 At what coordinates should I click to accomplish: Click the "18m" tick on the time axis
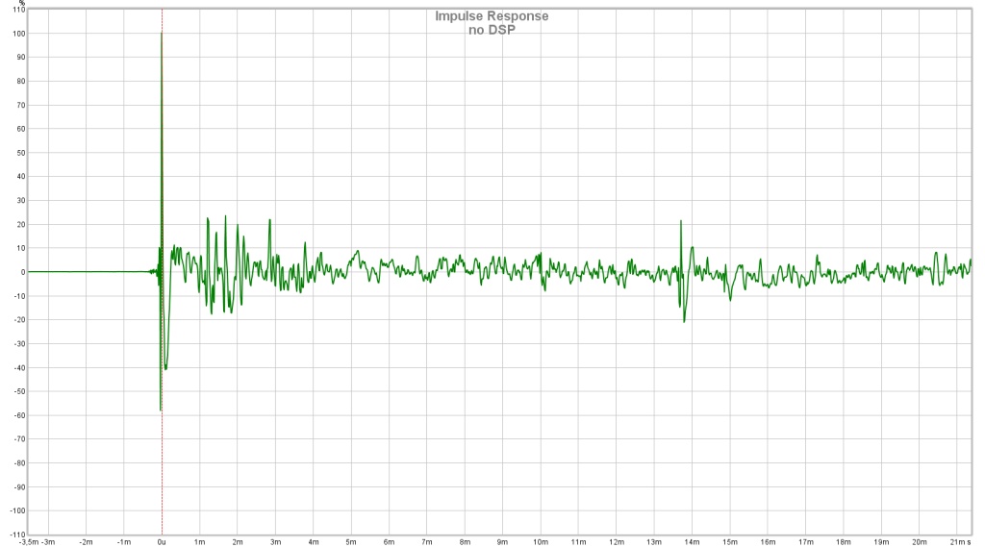pyautogui.click(x=844, y=542)
